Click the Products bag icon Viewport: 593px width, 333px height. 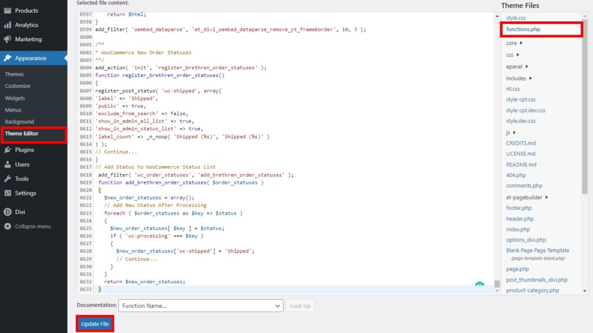(x=8, y=10)
